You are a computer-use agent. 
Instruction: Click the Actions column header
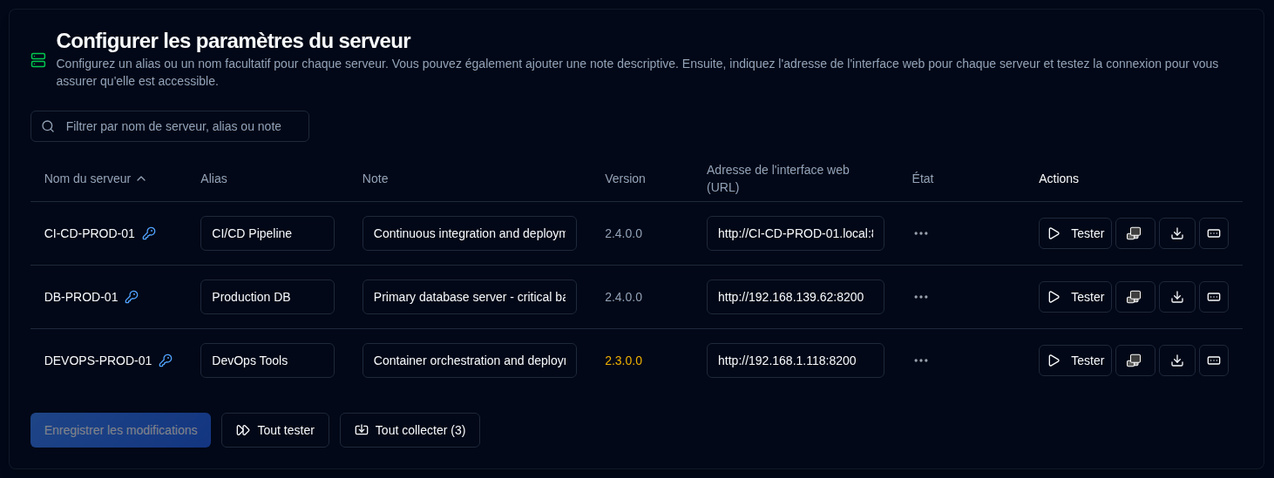(x=1059, y=178)
